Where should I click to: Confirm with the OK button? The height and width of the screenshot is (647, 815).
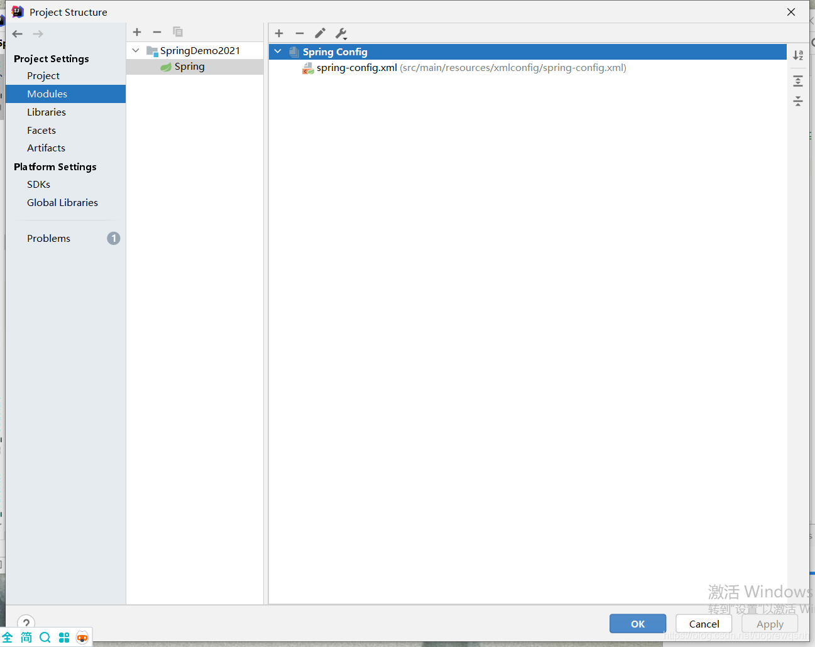pos(638,624)
